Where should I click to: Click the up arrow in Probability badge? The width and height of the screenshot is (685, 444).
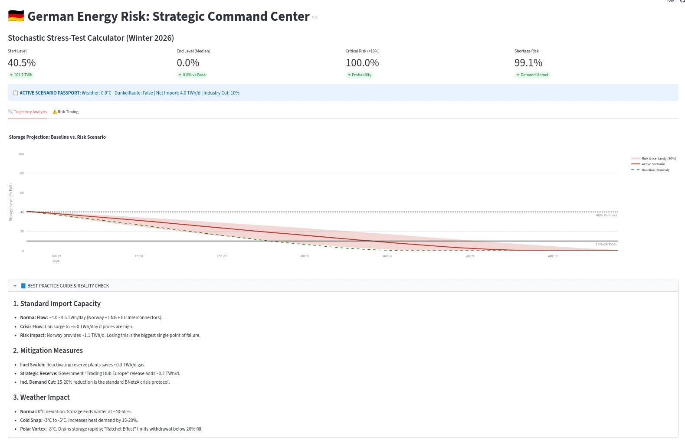pos(349,75)
